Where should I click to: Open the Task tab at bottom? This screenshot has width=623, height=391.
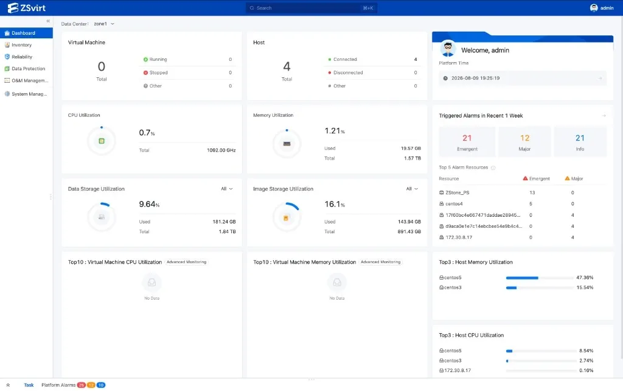(29, 385)
